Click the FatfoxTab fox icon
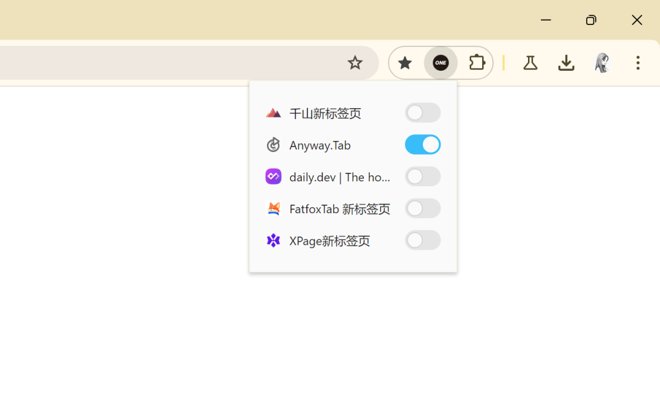Screen dimensions: 660x408 point(273,208)
